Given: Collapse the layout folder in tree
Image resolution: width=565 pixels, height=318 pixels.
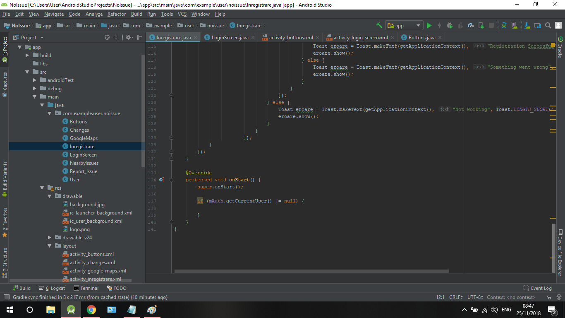Looking at the screenshot, I should [50, 246].
